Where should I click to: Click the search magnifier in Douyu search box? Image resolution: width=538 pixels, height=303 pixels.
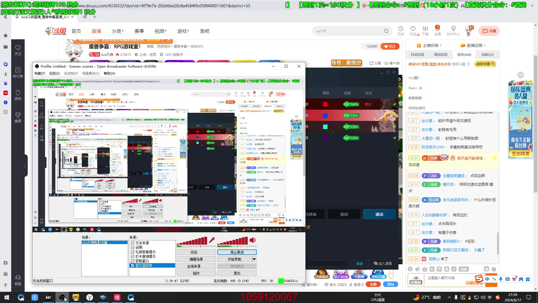(386, 31)
